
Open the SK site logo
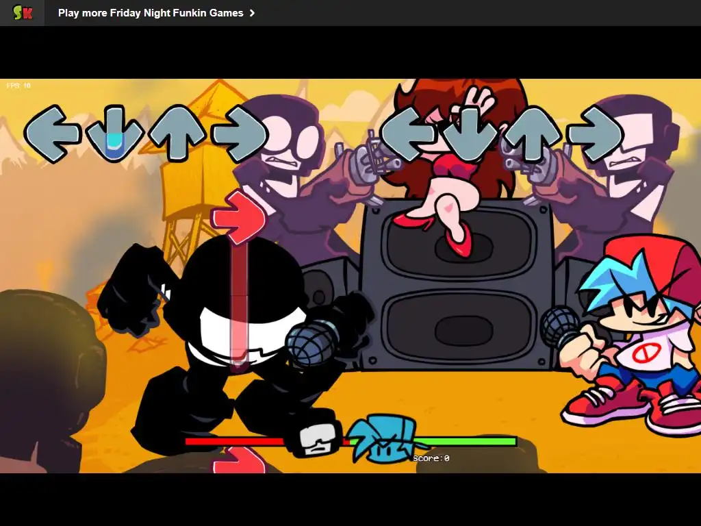23,12
